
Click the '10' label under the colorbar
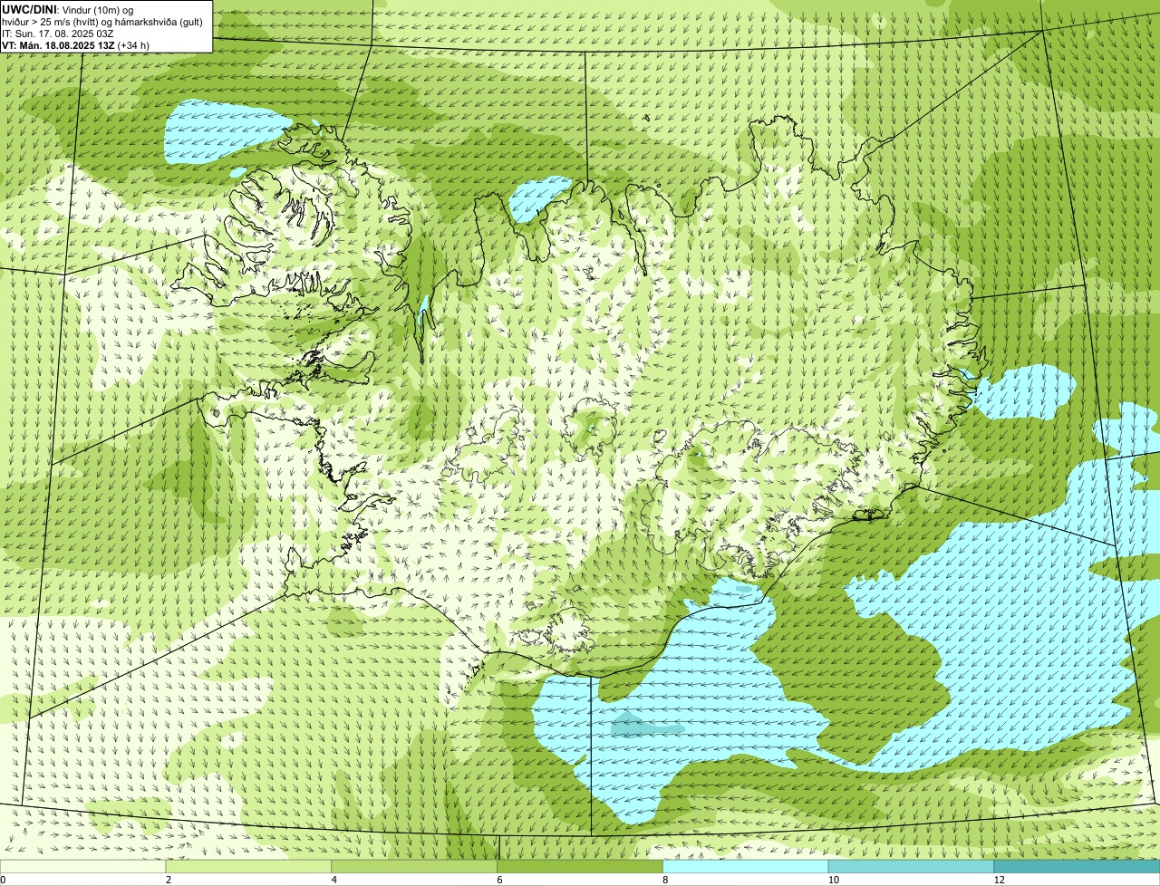point(832,880)
